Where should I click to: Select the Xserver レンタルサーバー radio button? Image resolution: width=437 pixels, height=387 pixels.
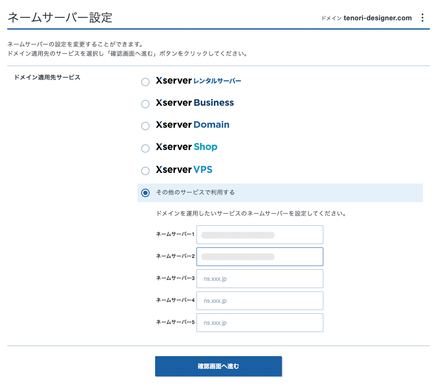(145, 82)
